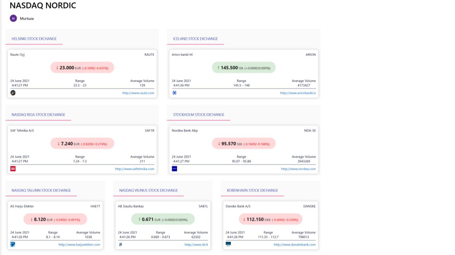The image size is (455, 255).
Task: Click the SAF Tehnika A/S company name
Action: click(x=22, y=130)
